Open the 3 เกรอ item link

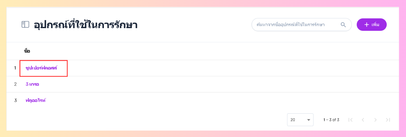pos(32,84)
